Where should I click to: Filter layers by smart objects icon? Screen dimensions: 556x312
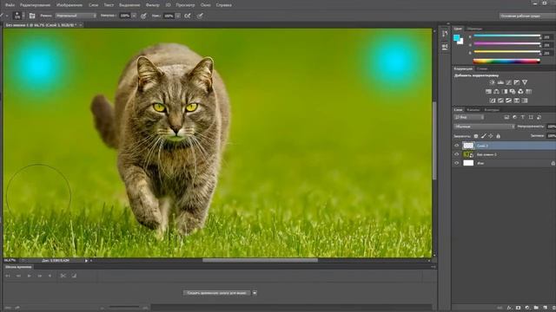point(539,117)
